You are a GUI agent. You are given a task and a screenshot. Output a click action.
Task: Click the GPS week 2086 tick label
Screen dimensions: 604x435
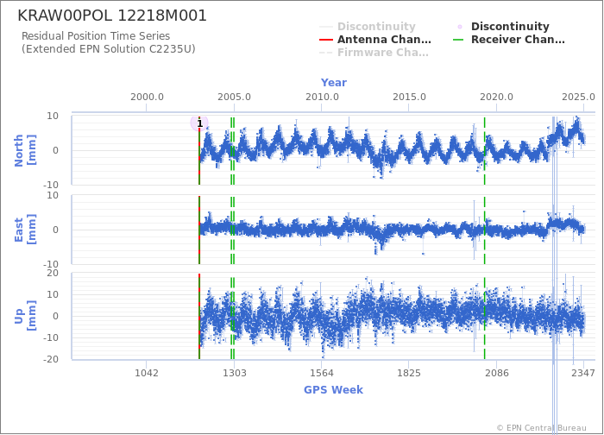[x=496, y=373]
